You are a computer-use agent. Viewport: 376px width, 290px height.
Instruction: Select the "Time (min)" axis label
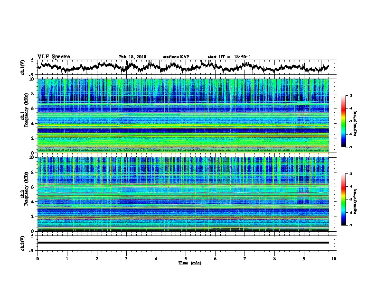[x=190, y=263]
